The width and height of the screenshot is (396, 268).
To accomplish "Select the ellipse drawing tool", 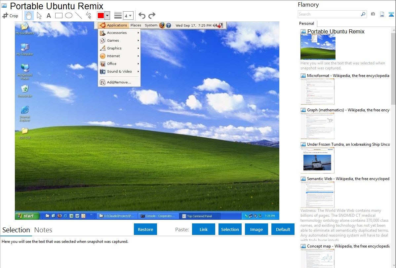I will click(69, 16).
